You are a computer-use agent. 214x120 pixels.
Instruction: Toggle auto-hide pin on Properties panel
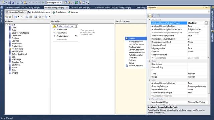pyautogui.click(x=206, y=7)
